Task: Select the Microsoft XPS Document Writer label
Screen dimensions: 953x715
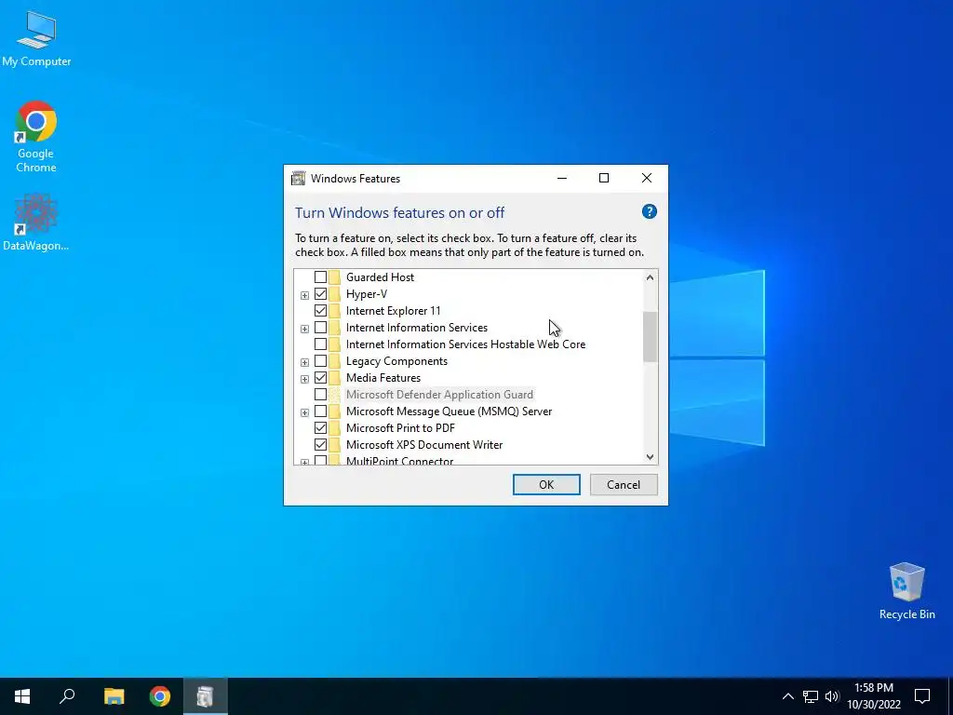Action: [x=424, y=444]
